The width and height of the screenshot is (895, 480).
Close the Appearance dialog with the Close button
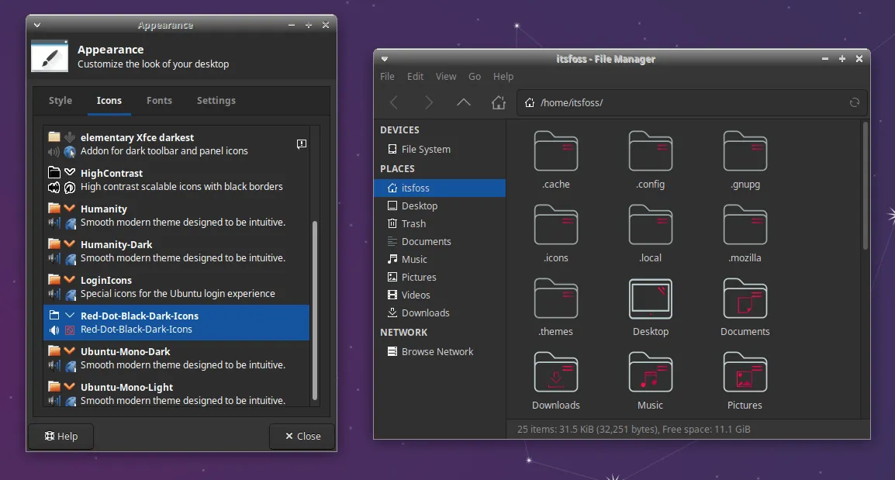click(x=302, y=437)
